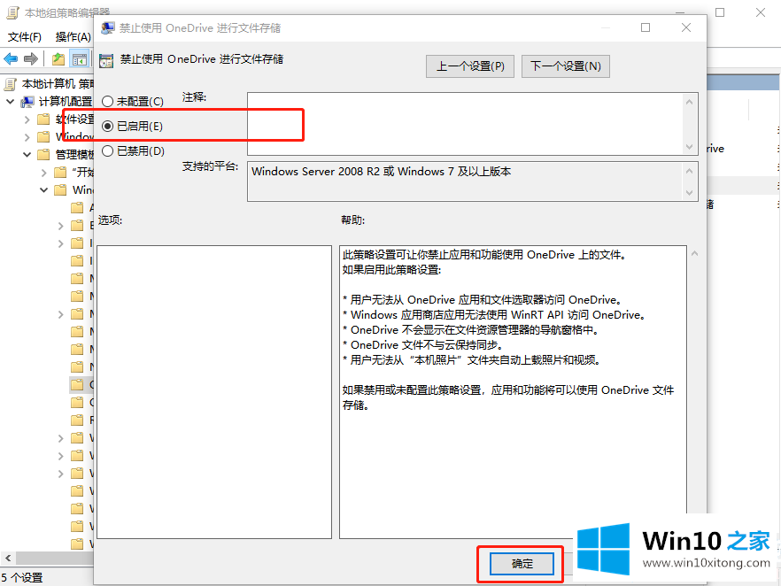This screenshot has height=586, width=781.
Task: Expand the “开始 tree node
Action: pos(44,173)
